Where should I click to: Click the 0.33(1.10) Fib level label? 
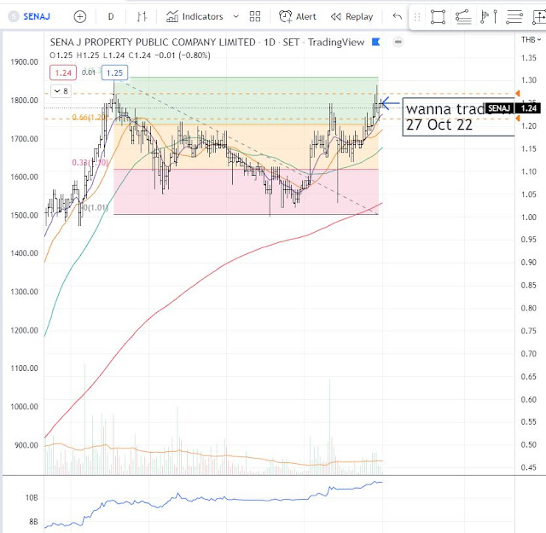[90, 163]
